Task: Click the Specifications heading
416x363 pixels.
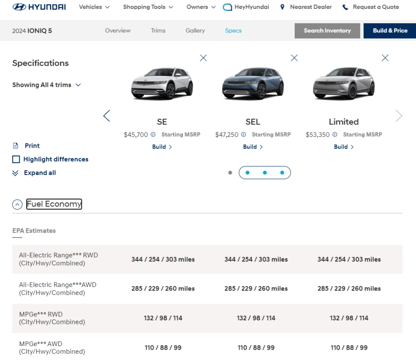Action: tap(40, 63)
